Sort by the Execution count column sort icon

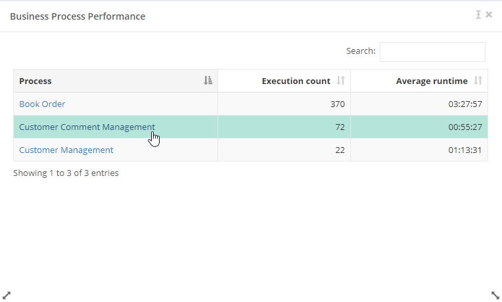tap(340, 81)
